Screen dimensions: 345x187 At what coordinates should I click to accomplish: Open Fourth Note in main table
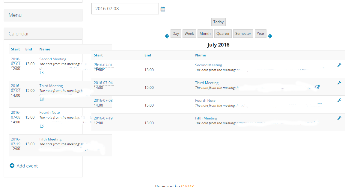coord(205,101)
